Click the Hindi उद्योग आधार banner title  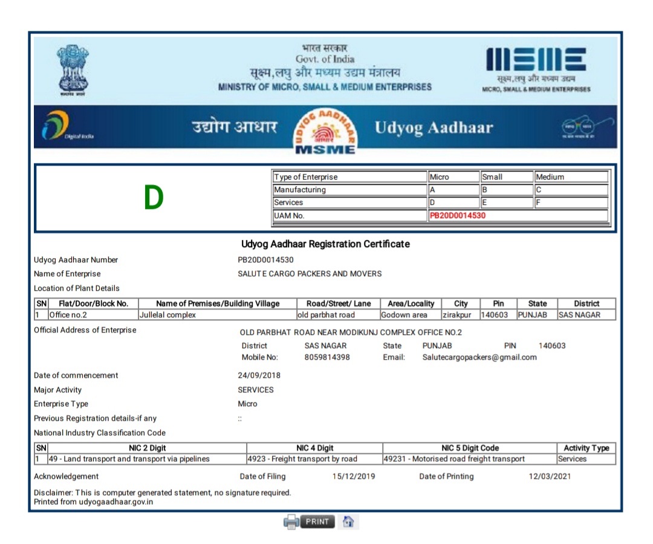(234, 128)
